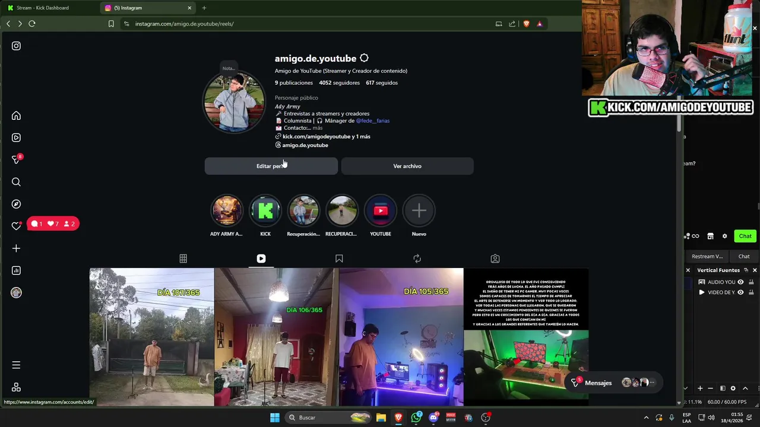Screen dimensions: 760x427
Task: Open WhatsApp from taskbar
Action: [x=416, y=418]
